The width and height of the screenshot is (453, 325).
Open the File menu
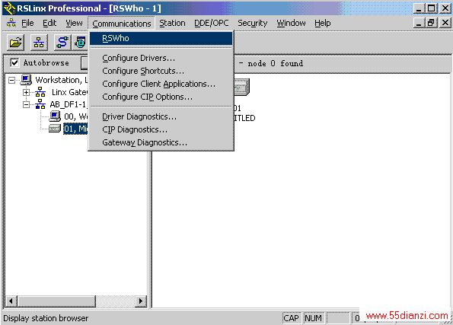[27, 23]
